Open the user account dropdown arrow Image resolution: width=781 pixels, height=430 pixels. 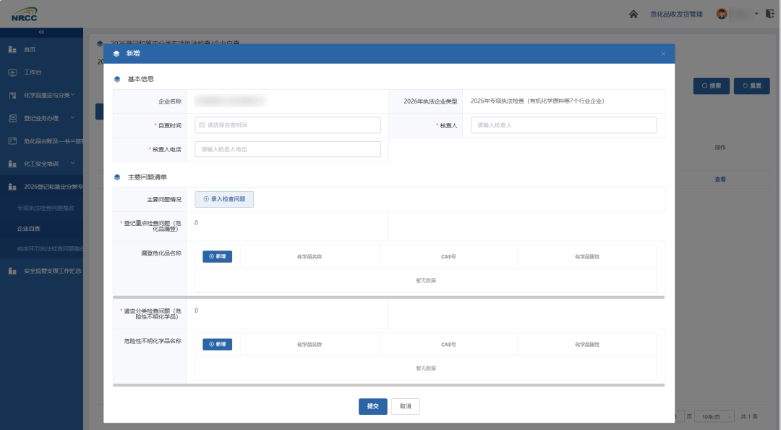(x=756, y=14)
